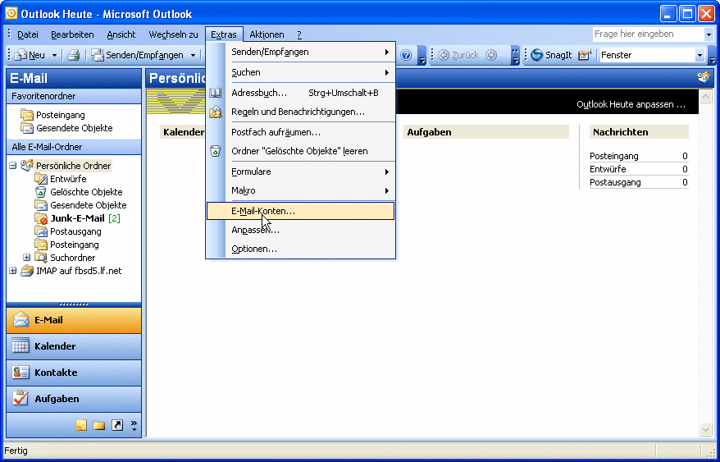Viewport: 720px width, 462px height.
Task: Open Senden/Empfangen submenu in Extras menu
Action: point(301,52)
